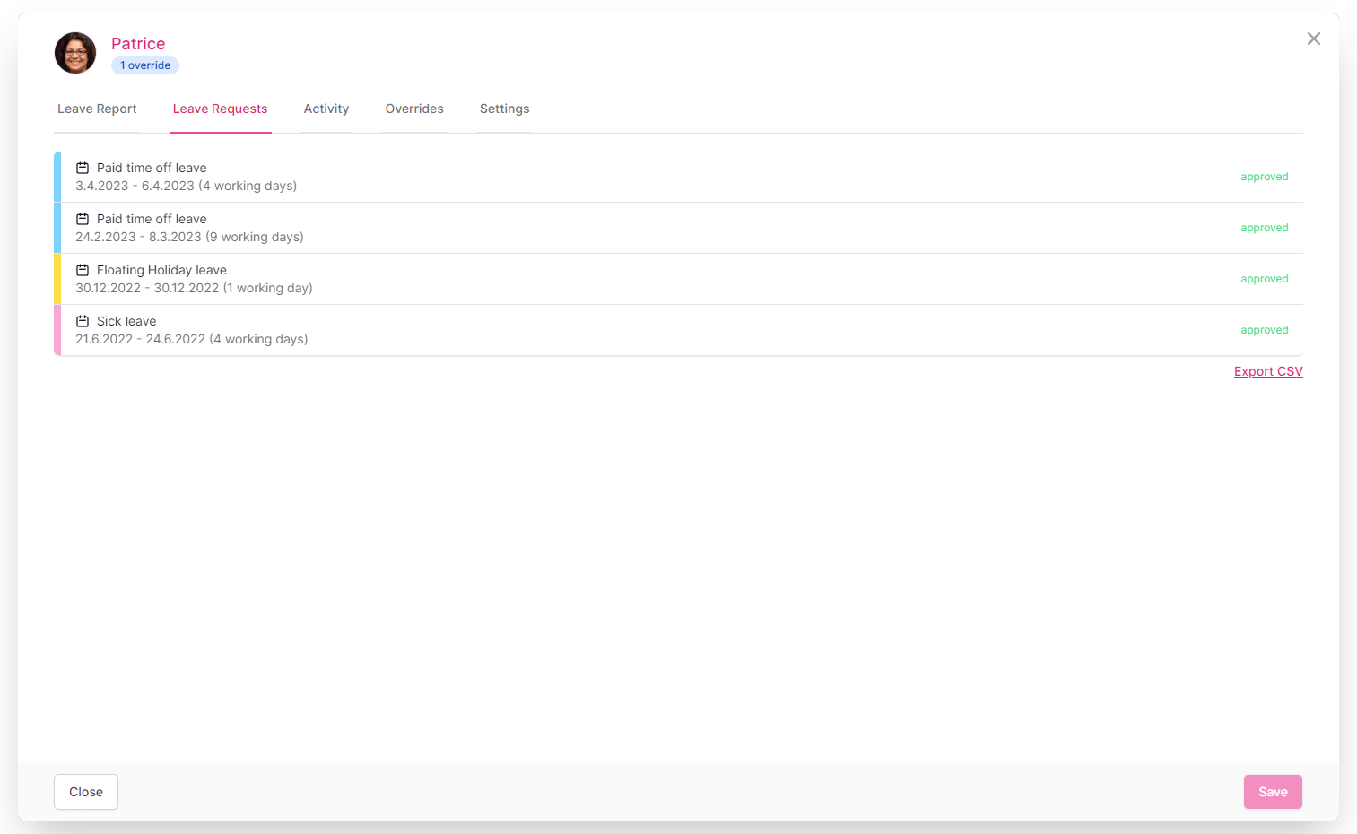Switch to the Activity tab
The image size is (1357, 834).
click(x=326, y=109)
